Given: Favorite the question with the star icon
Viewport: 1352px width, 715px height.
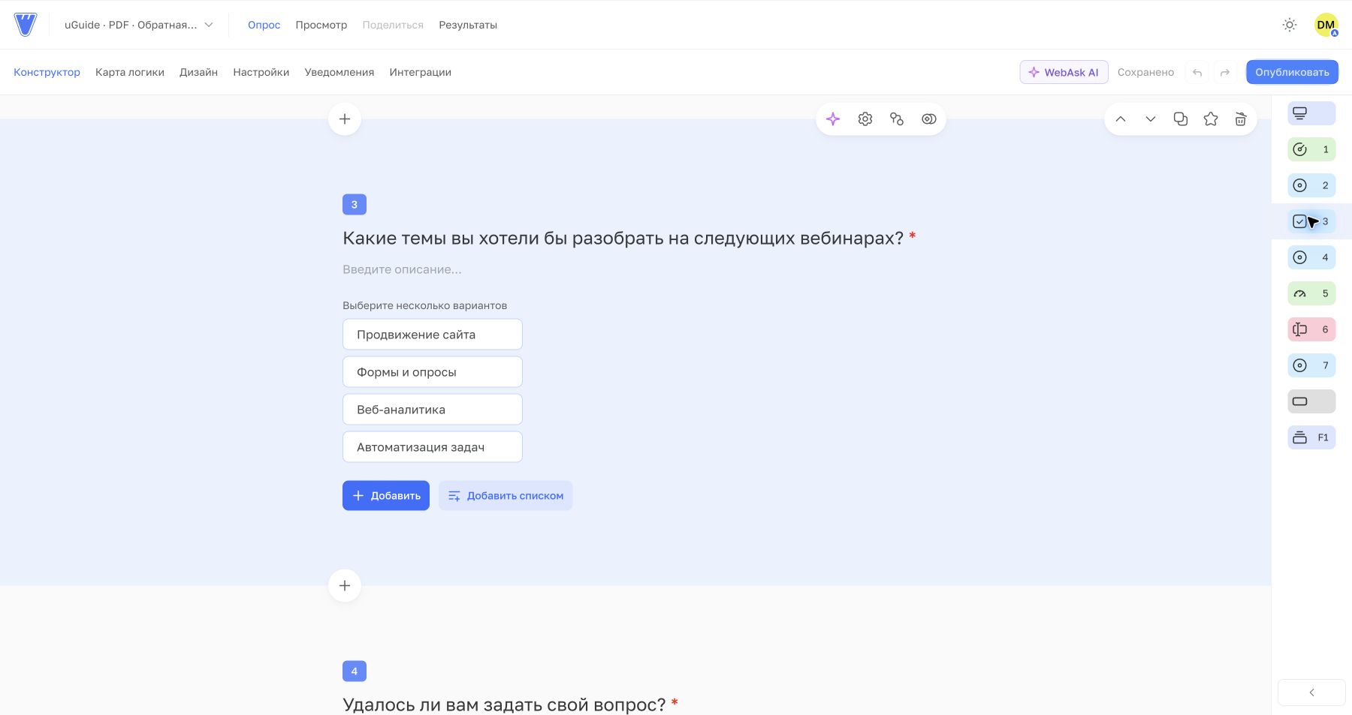Looking at the screenshot, I should coord(1211,119).
